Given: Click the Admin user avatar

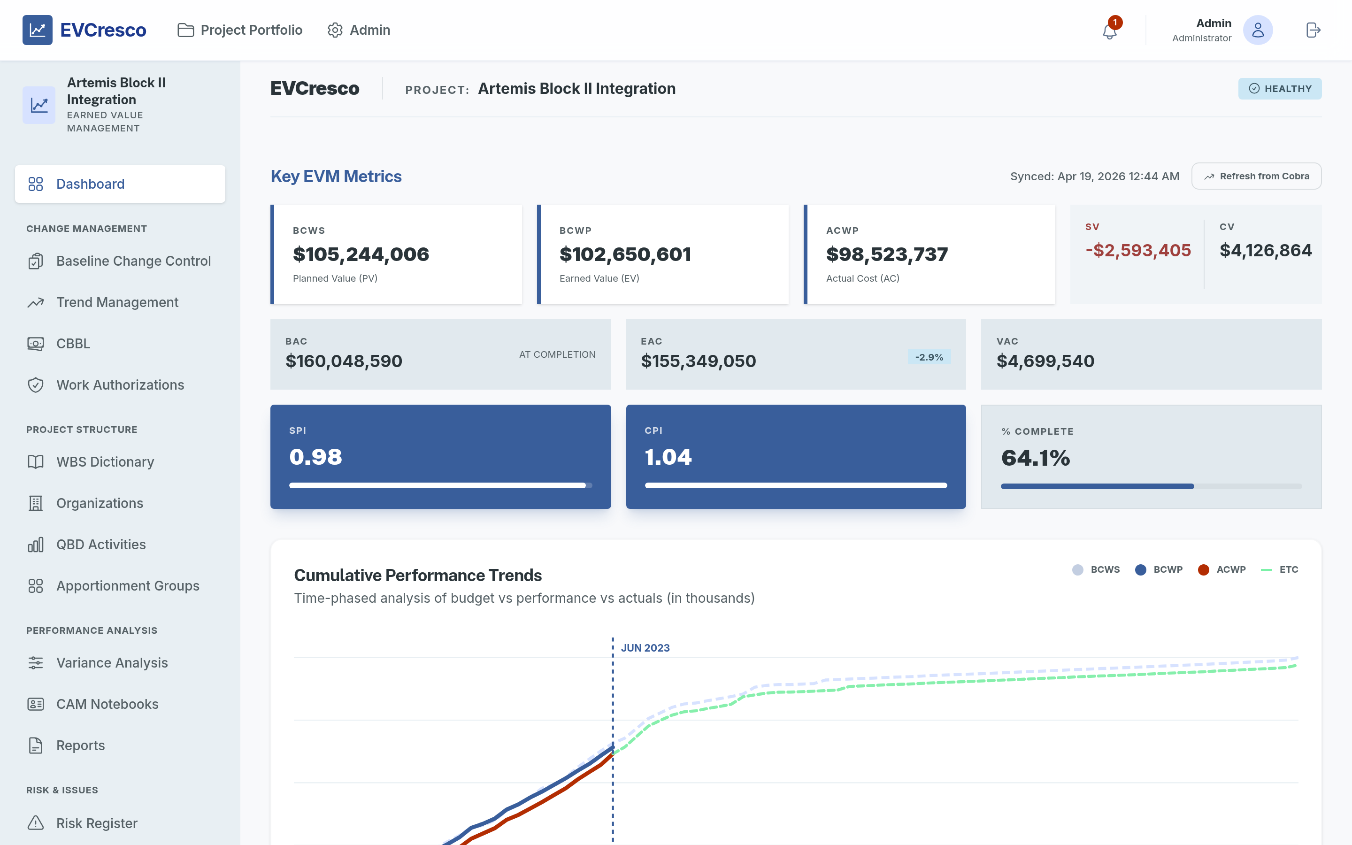Looking at the screenshot, I should [x=1258, y=30].
